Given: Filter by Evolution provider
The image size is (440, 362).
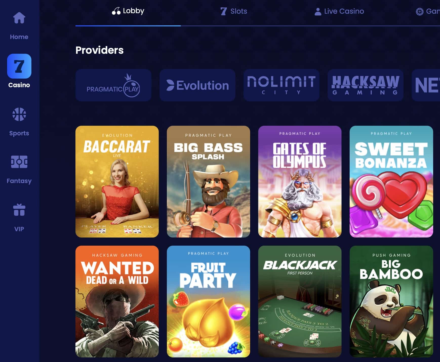Looking at the screenshot, I should click(x=197, y=85).
